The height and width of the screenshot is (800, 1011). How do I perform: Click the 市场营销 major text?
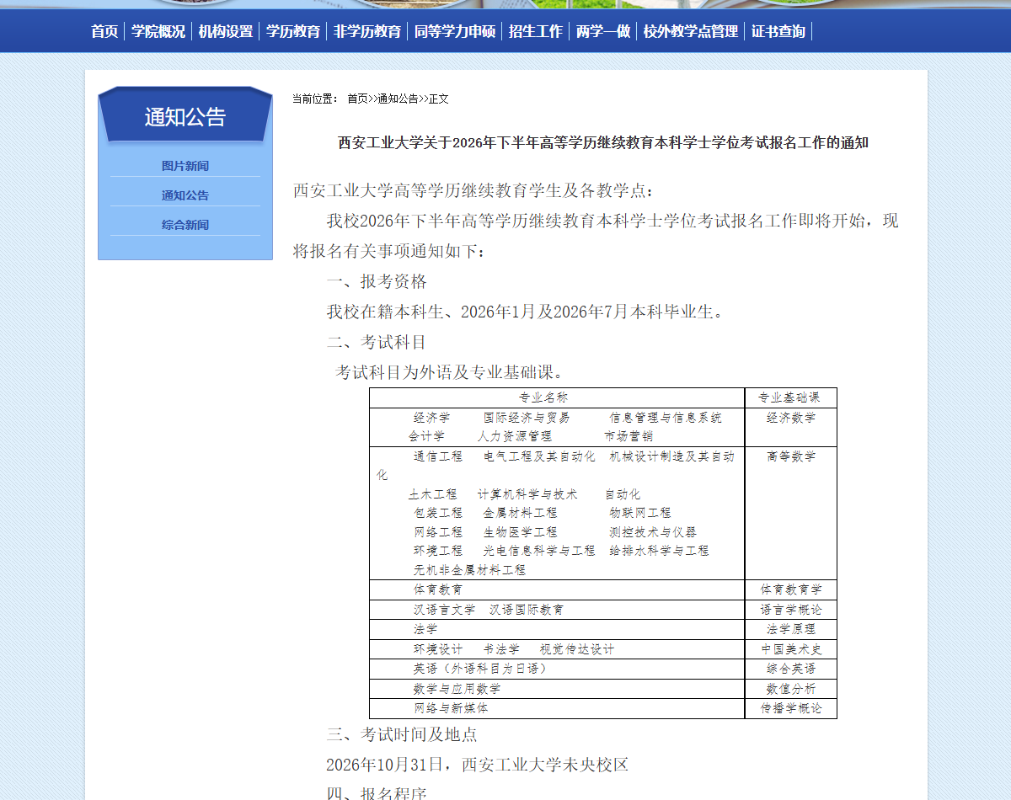629,436
